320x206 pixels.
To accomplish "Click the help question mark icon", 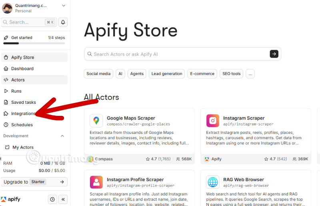I will (x=52, y=199).
